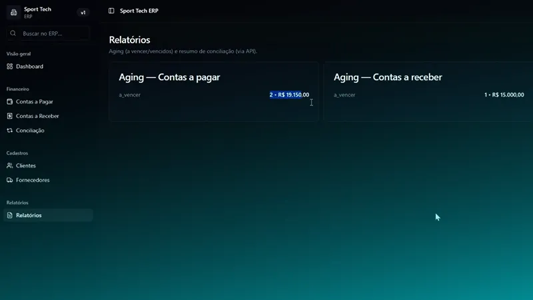This screenshot has height=300, width=533.
Task: Click the Contas a Pagar wallet icon
Action: (9, 102)
